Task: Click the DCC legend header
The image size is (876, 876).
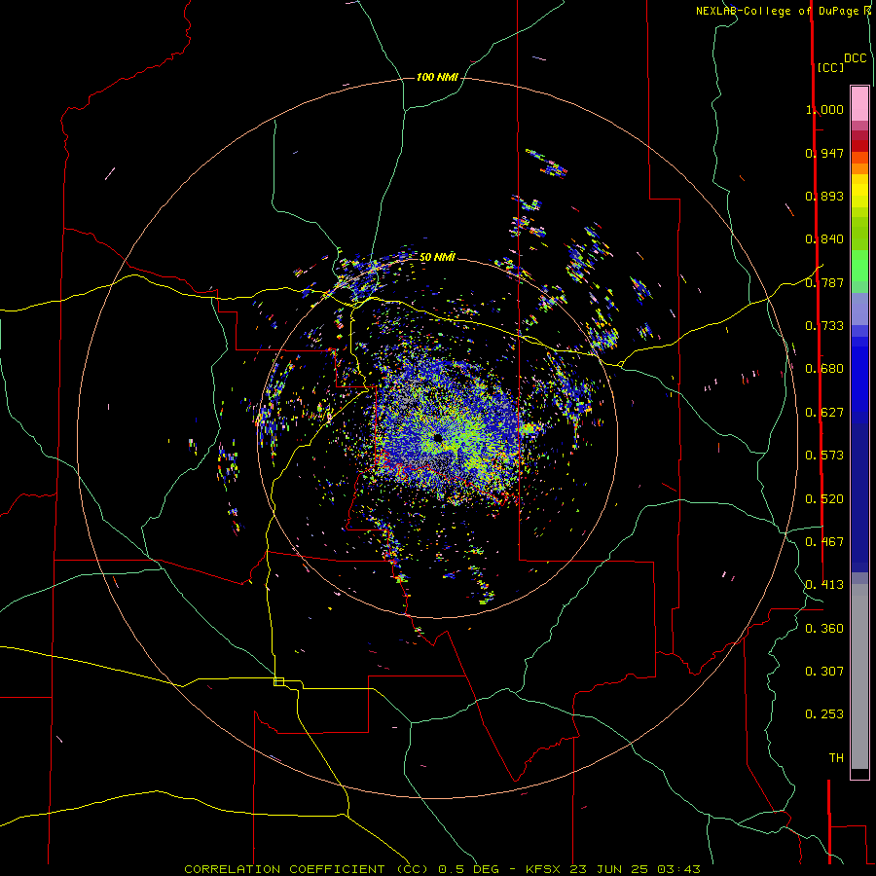Action: coord(855,58)
